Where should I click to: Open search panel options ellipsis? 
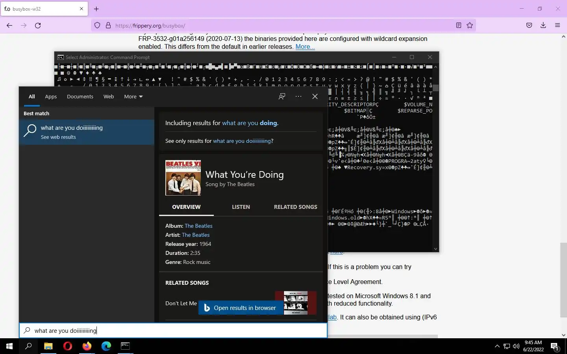coord(298,96)
